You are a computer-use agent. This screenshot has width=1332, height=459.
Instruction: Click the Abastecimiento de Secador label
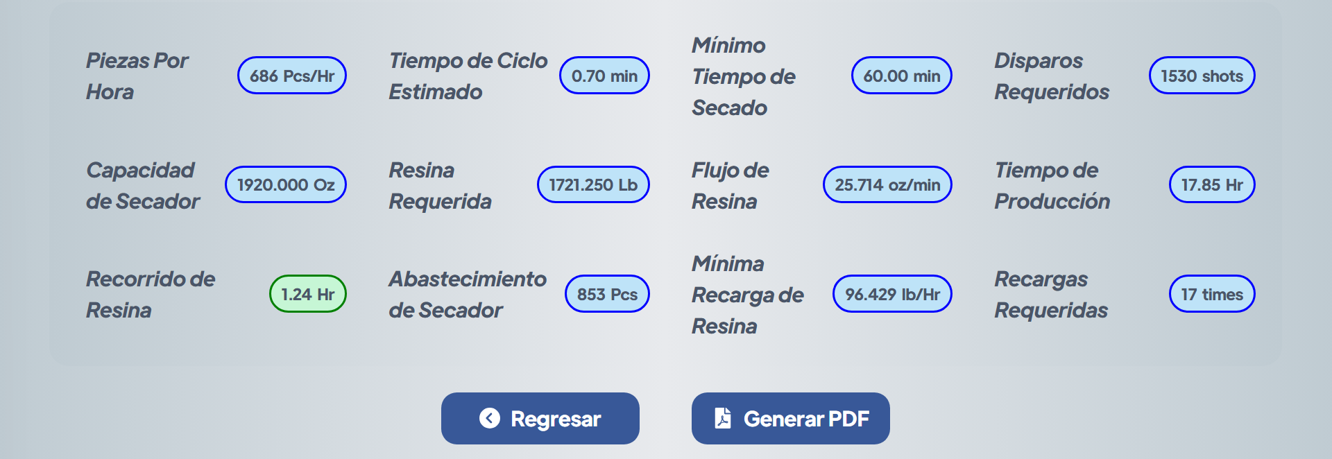pos(467,294)
